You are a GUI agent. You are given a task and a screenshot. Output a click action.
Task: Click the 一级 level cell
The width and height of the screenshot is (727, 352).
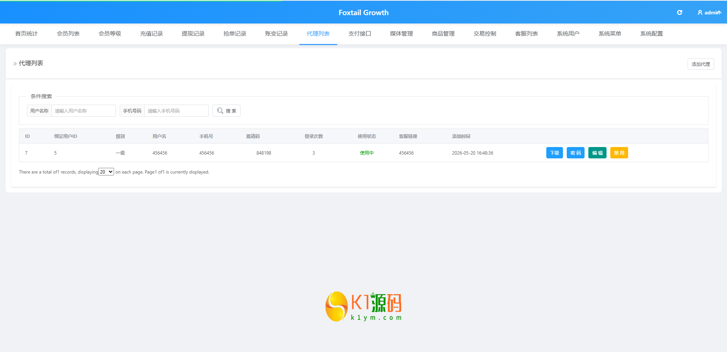tap(120, 153)
